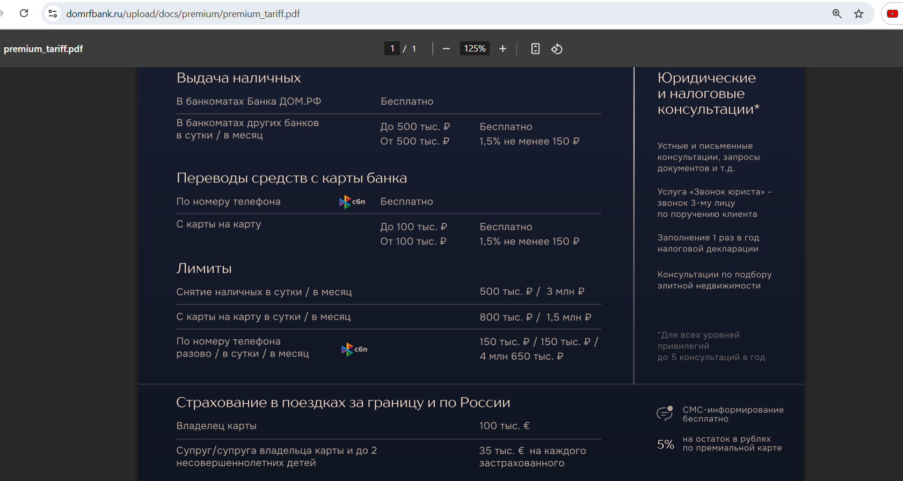Viewport: 903px width, 481px height.
Task: Click the Страхование в поездках heading
Action: click(343, 403)
